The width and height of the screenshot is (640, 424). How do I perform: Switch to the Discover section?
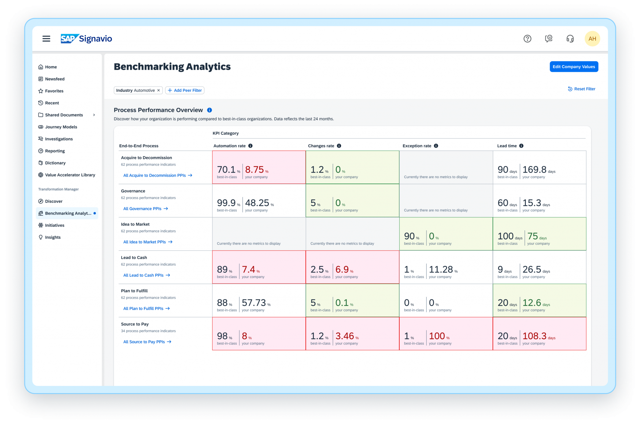[x=54, y=201]
